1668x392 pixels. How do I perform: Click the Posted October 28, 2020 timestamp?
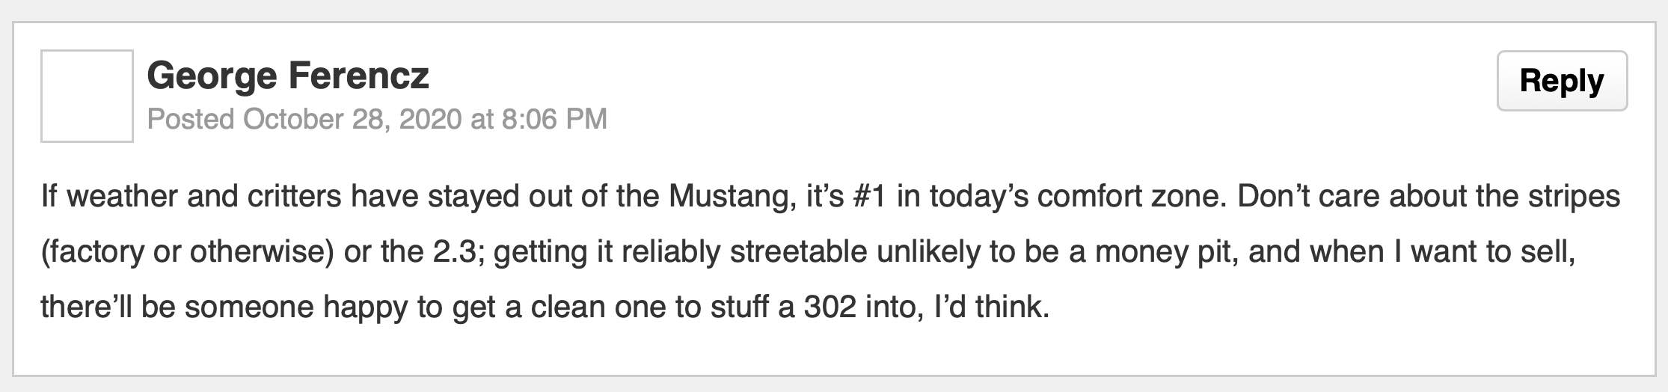pos(377,119)
